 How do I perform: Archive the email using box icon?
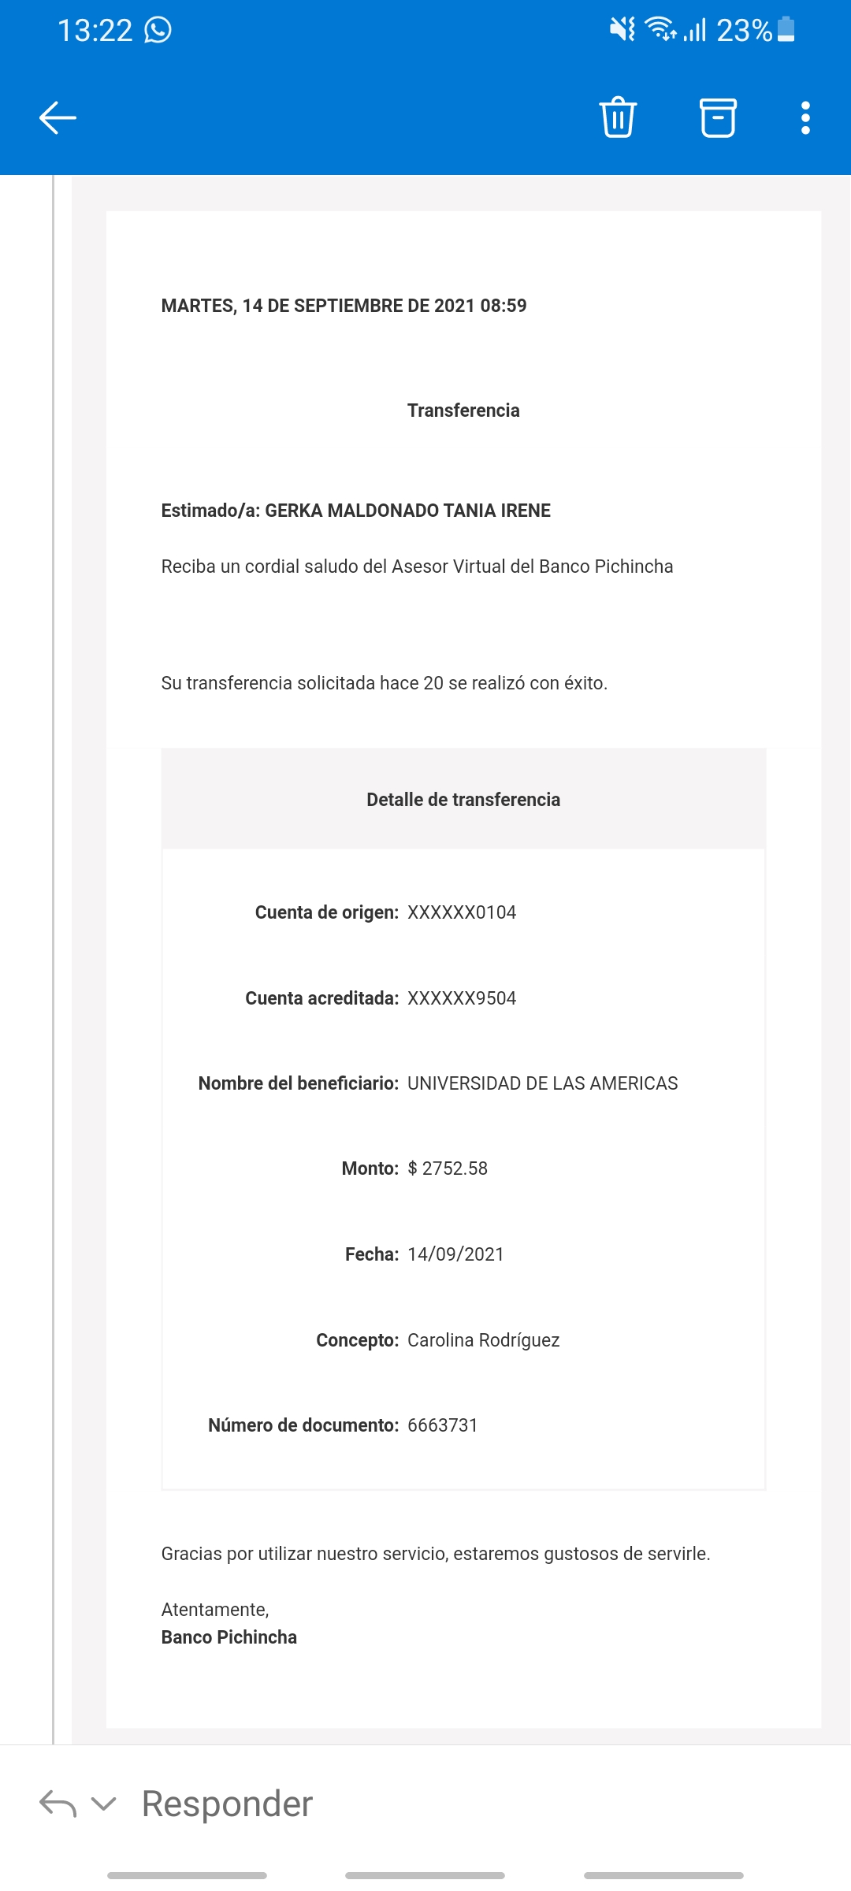[718, 117]
